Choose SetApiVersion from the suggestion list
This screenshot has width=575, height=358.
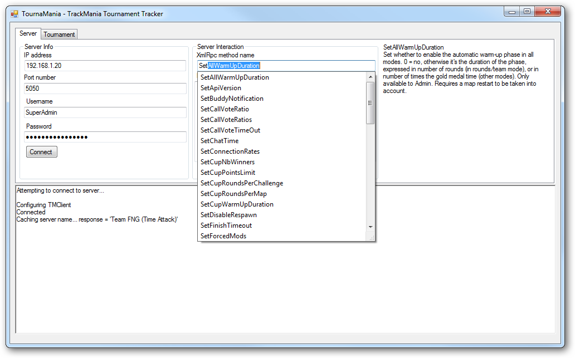click(x=221, y=88)
